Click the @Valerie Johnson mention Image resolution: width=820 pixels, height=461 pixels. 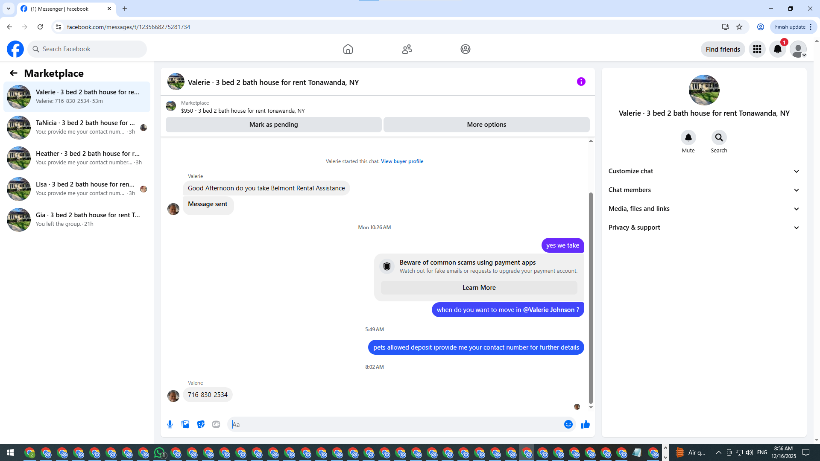tap(549, 310)
